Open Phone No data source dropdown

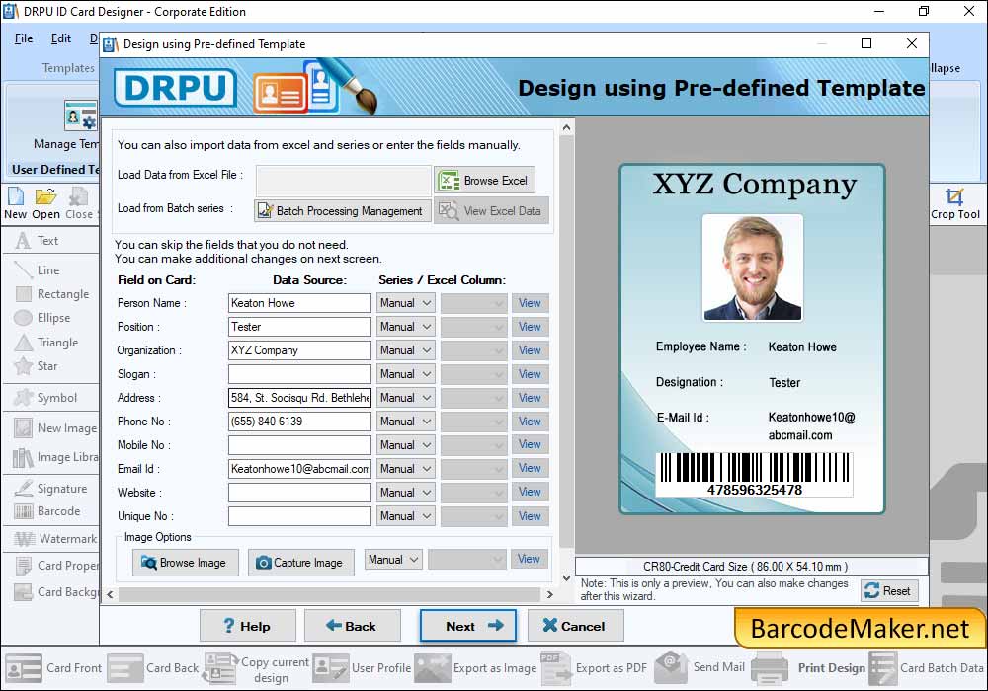[x=406, y=422]
